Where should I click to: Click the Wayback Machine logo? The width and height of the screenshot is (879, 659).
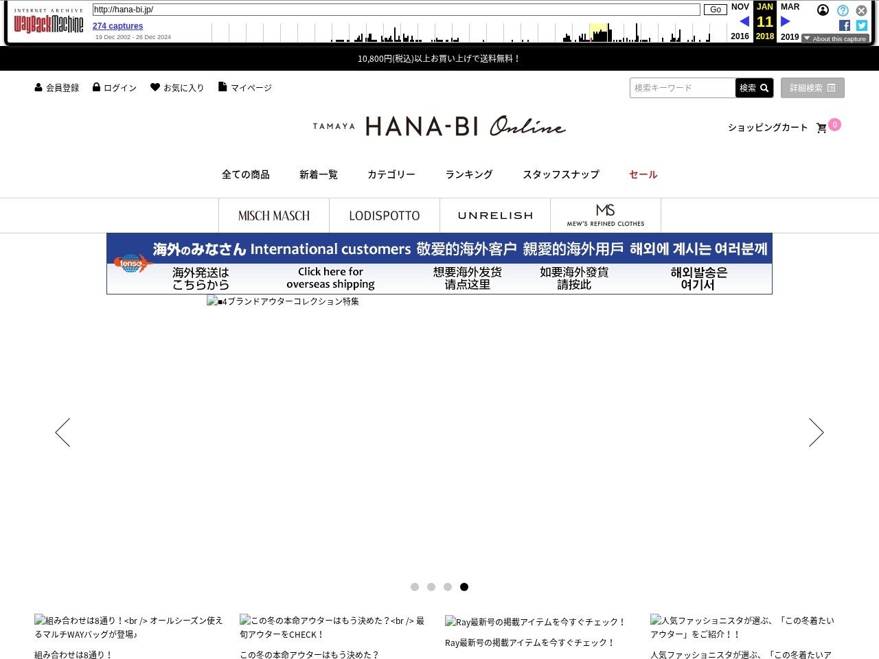click(49, 23)
